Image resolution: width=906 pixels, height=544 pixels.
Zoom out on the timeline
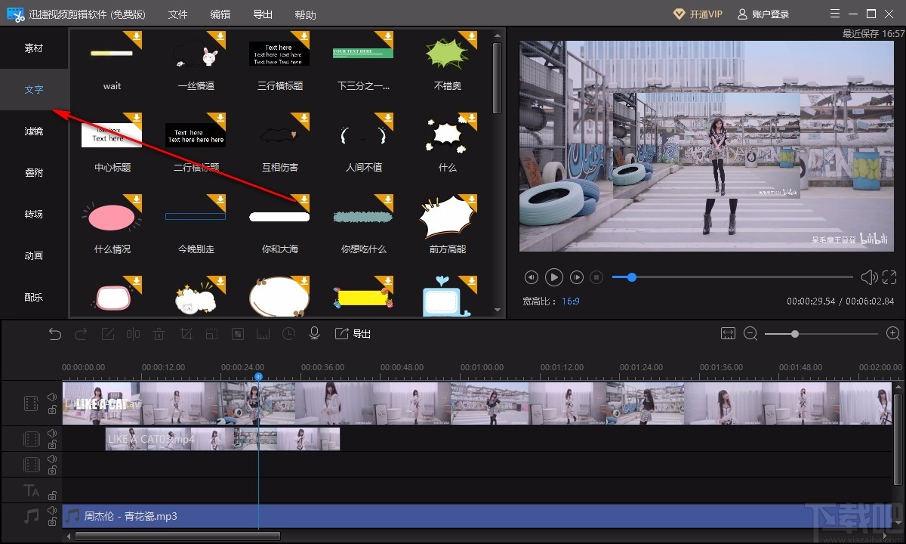(750, 334)
